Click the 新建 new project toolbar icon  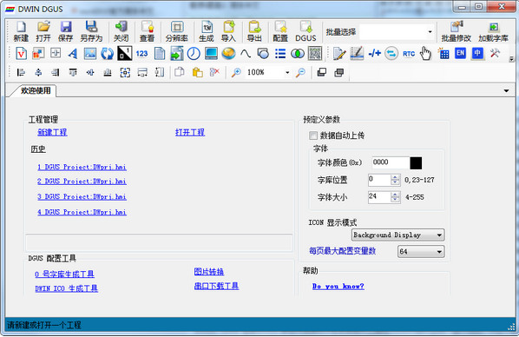[21, 31]
